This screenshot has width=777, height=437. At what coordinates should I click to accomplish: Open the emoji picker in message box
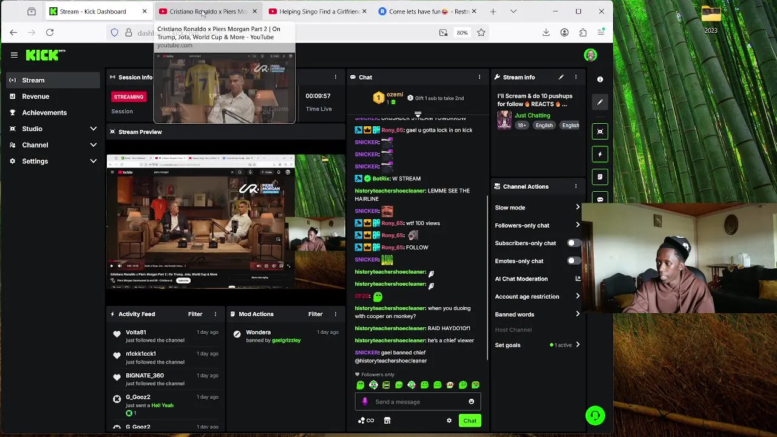[471, 402]
